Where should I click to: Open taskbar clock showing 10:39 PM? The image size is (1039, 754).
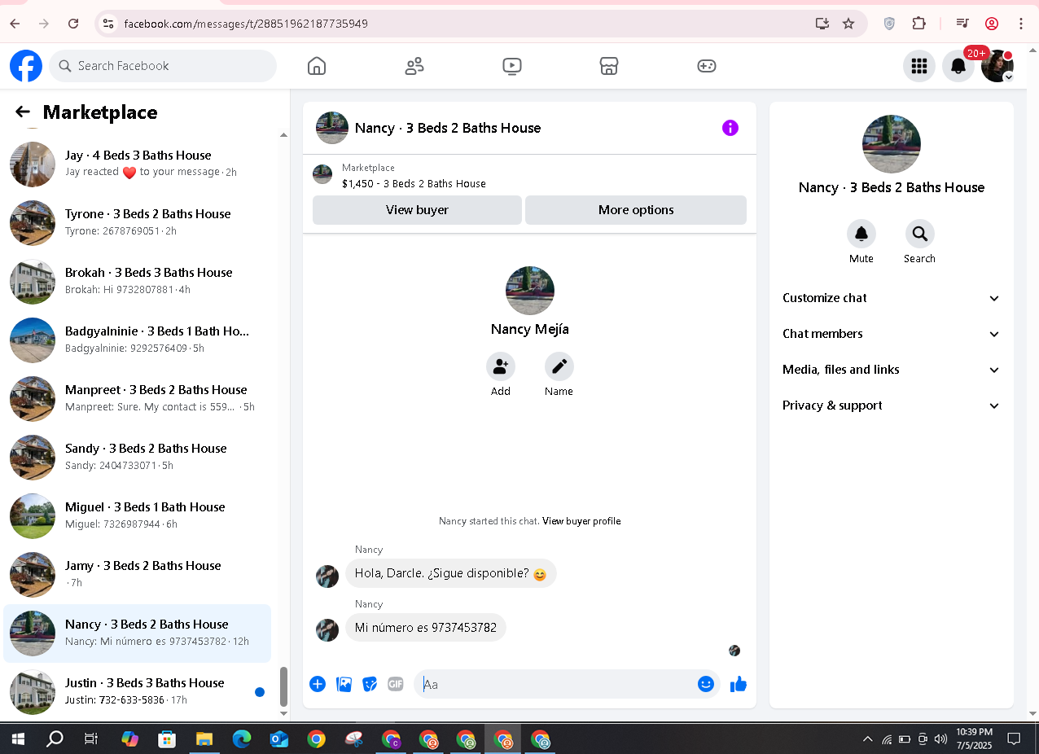click(x=974, y=739)
